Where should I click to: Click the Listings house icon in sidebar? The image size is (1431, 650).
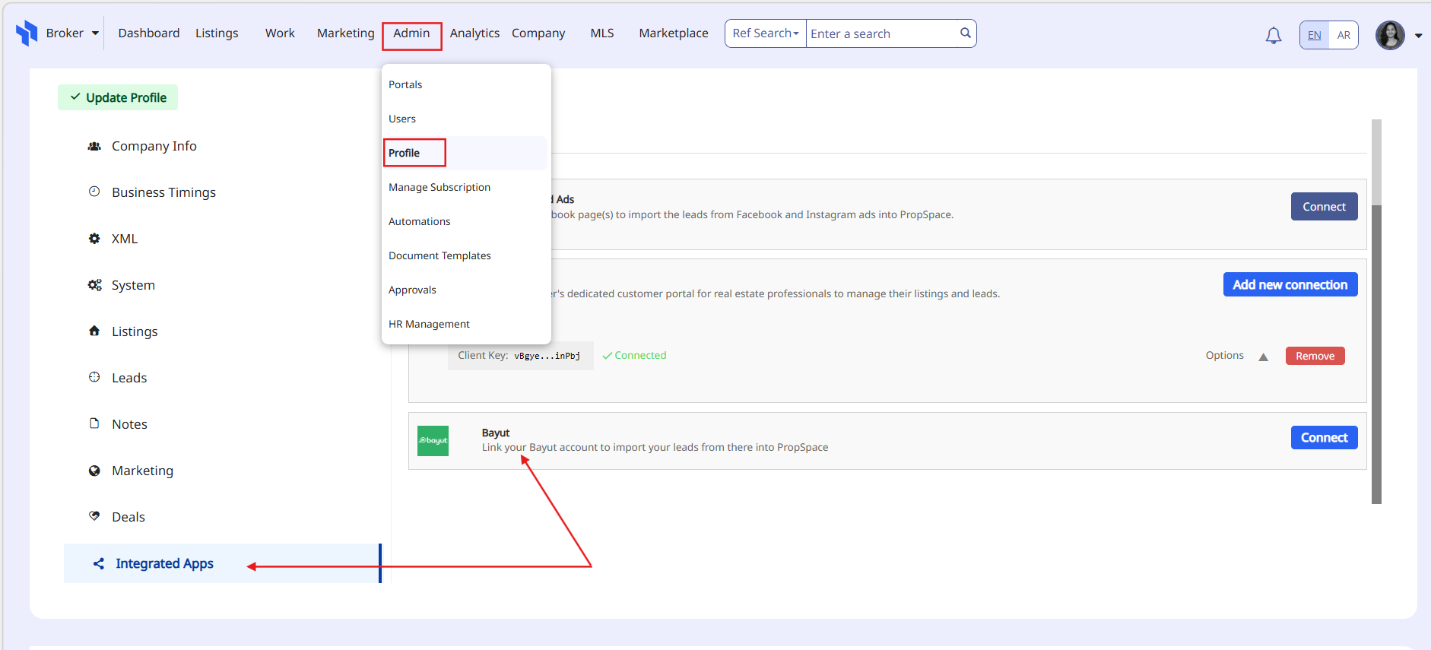(x=94, y=331)
